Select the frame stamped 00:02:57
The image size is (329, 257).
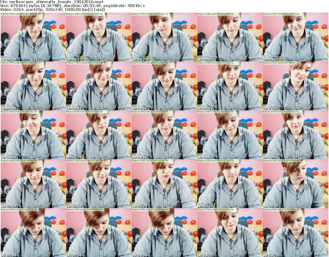coord(99,233)
